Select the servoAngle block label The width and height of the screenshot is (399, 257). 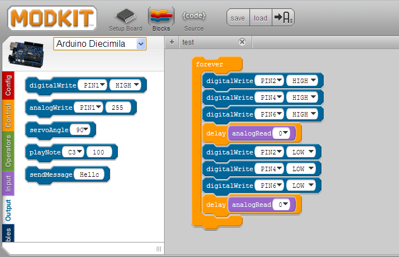coord(49,130)
